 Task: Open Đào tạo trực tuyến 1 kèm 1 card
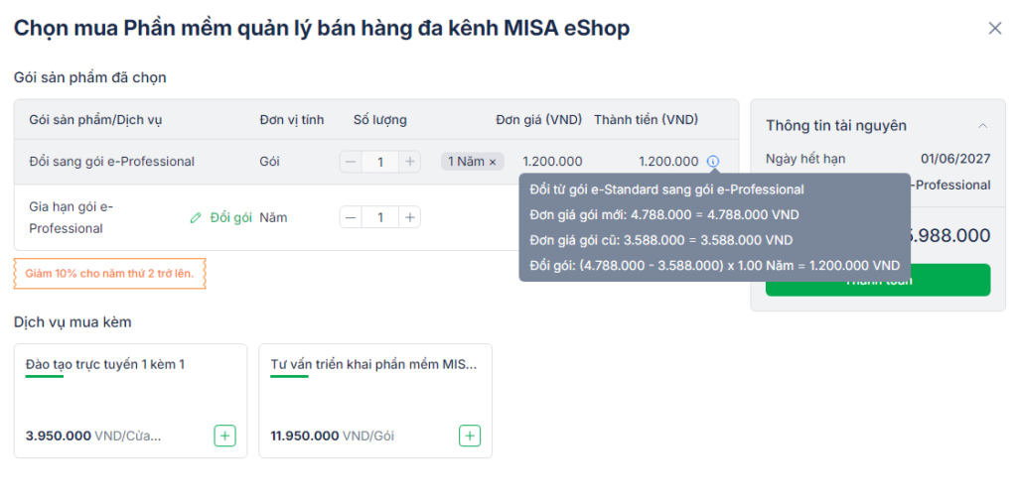click(130, 401)
